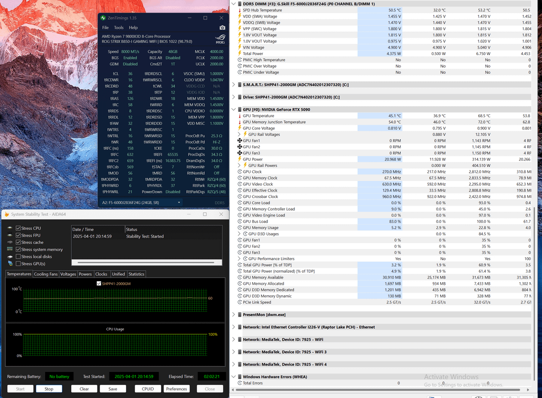The image size is (542, 398).
Task: Click icon of Windows Hardware Errors (WHEA) header
Action: point(239,377)
